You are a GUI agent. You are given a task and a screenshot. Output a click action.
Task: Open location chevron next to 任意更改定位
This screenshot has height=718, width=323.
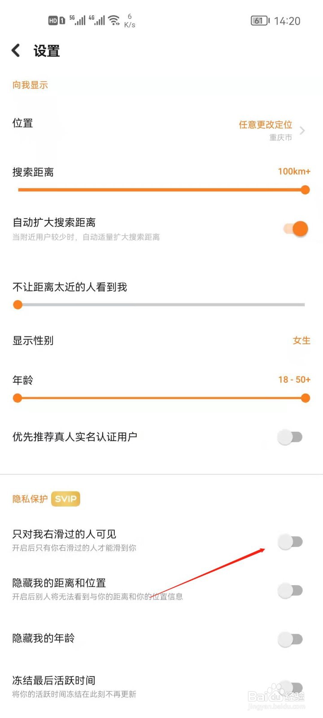(x=302, y=131)
